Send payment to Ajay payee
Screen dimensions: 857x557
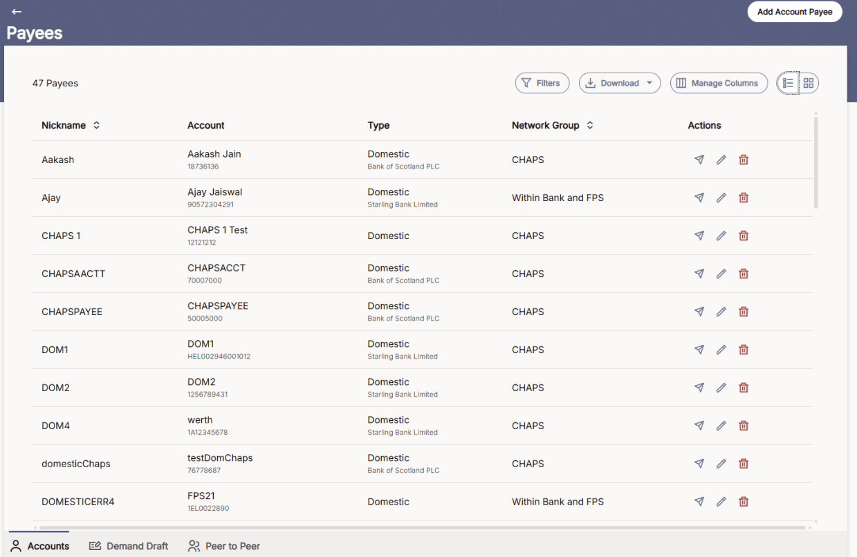click(x=699, y=198)
